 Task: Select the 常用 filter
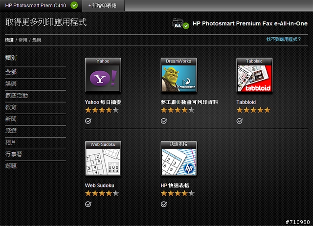coord(23,40)
